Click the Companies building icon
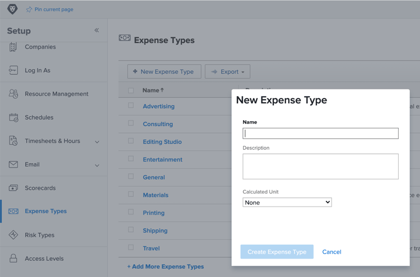Viewport: 420px width, 277px height. [13, 47]
